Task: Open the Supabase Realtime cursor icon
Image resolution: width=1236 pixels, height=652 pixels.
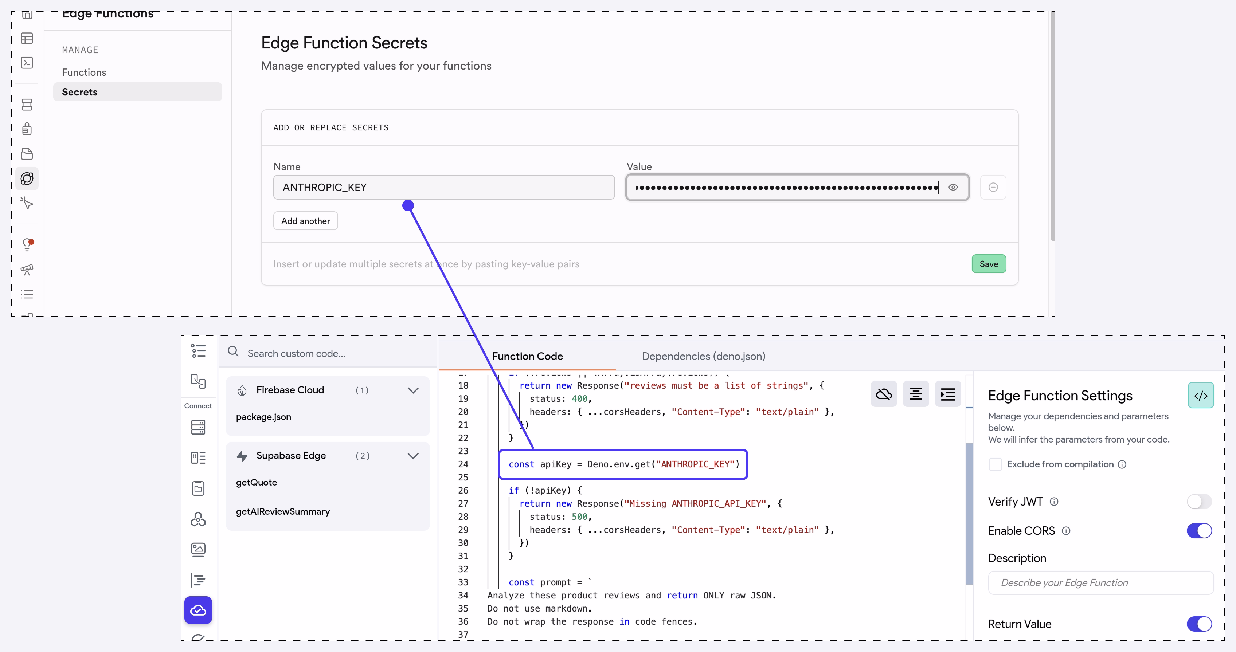Action: click(x=27, y=203)
